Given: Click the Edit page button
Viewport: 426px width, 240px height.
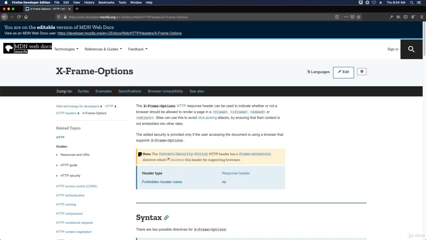Looking at the screenshot, I should (x=343, y=72).
